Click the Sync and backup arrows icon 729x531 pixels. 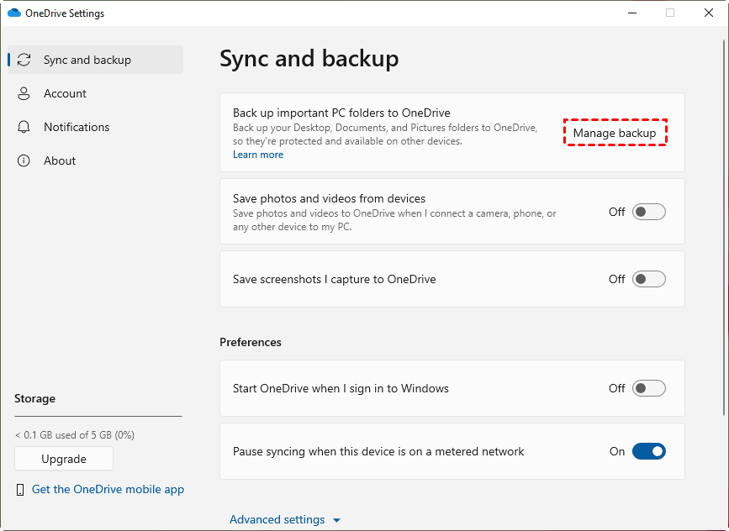24,60
